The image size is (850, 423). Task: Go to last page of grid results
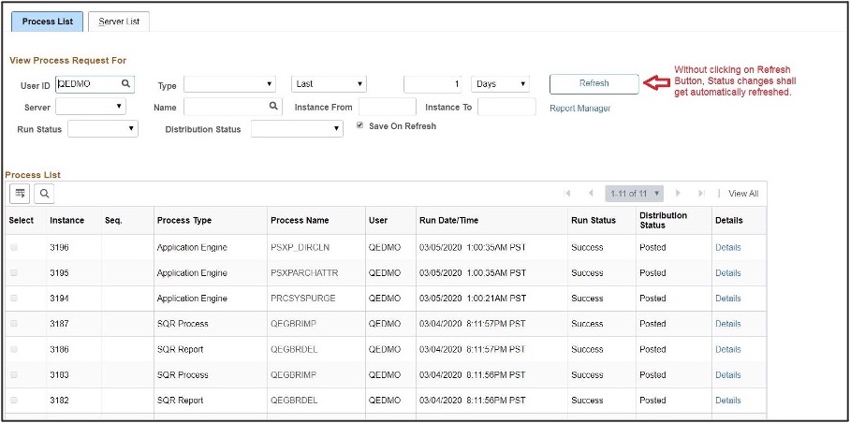[701, 194]
